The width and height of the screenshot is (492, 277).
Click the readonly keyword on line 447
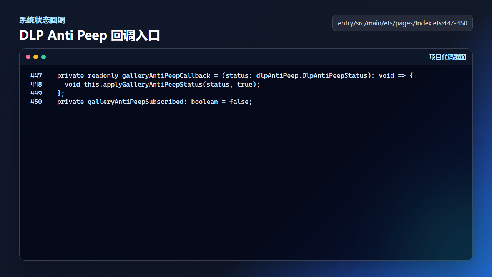tap(103, 75)
